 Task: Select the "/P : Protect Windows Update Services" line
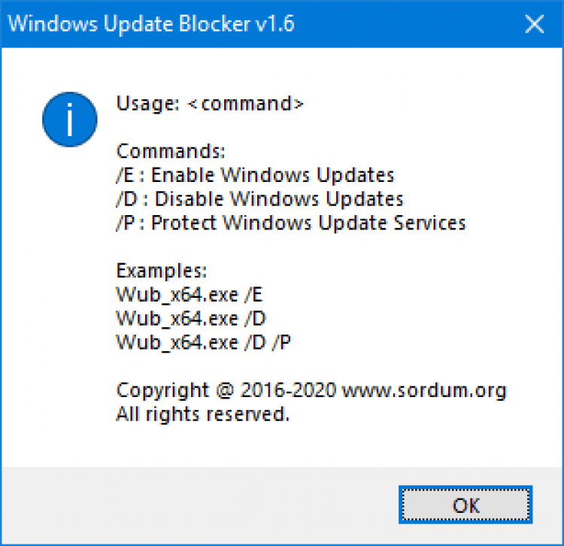(291, 223)
